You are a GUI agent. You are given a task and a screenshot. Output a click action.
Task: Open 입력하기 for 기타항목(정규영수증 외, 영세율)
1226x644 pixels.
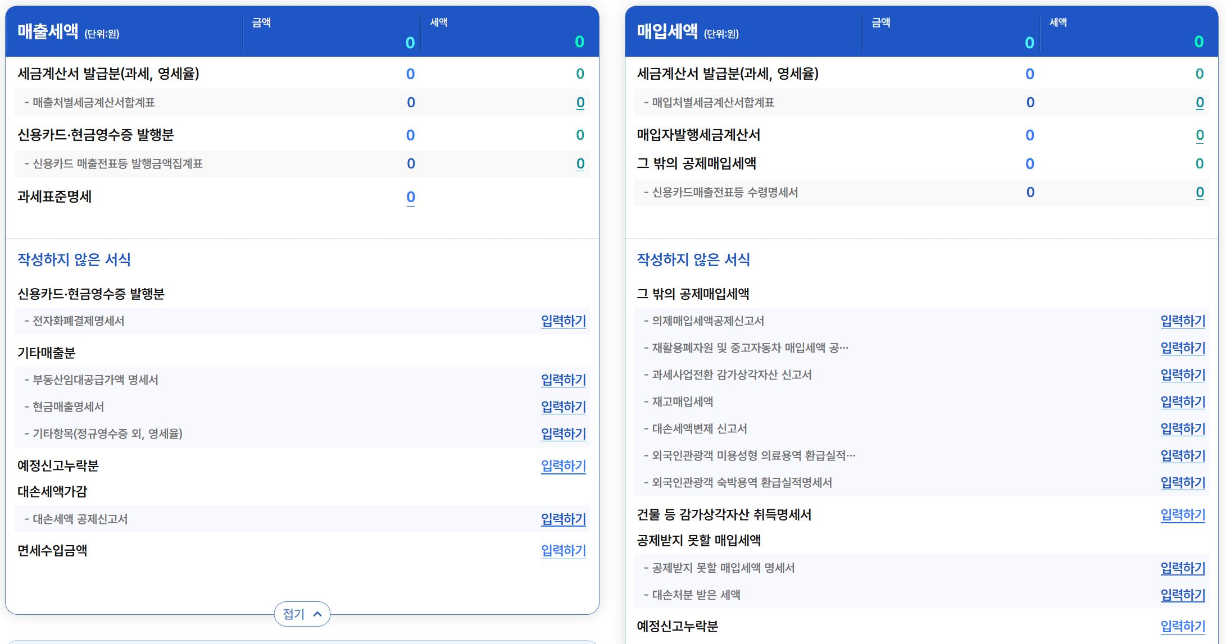click(x=563, y=434)
